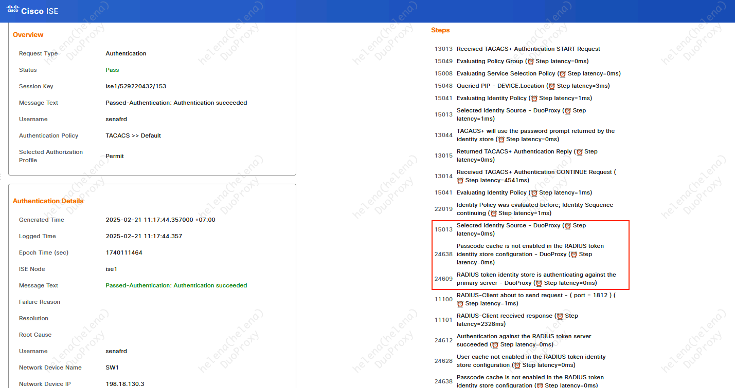Click clock icon in step 13044 password prompt
Viewport: 735px width, 388px height.
click(x=501, y=140)
